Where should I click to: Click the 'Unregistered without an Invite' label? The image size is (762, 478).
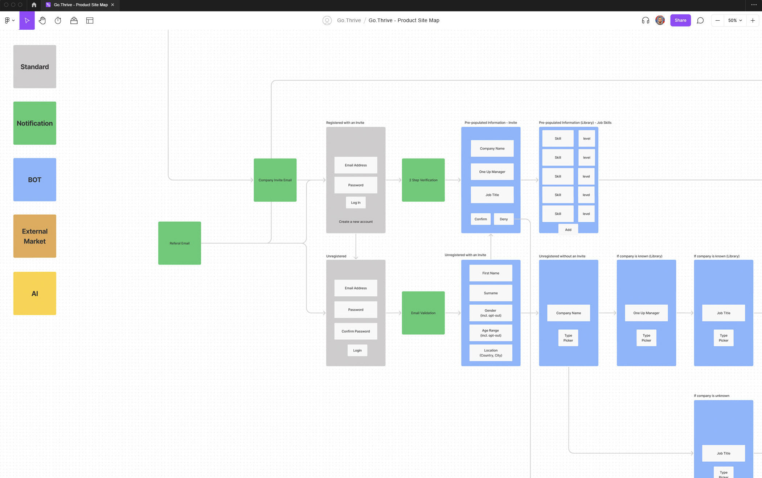[562, 256]
